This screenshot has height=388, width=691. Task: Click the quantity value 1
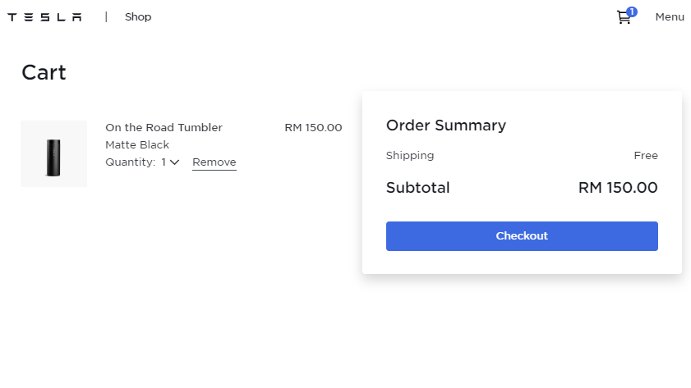(x=164, y=162)
